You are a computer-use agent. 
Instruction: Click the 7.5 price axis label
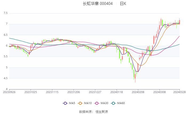coord(6,13)
